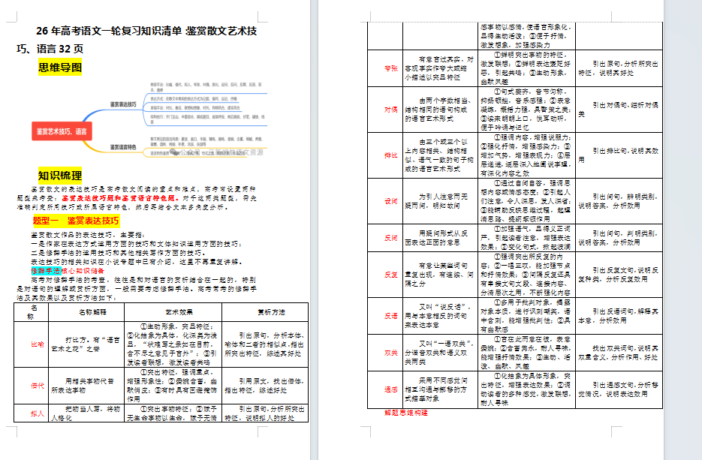Screen dimensions: 702x460
Task: Click the cell '用相关事物代替所表达事物'
Action: [86, 385]
